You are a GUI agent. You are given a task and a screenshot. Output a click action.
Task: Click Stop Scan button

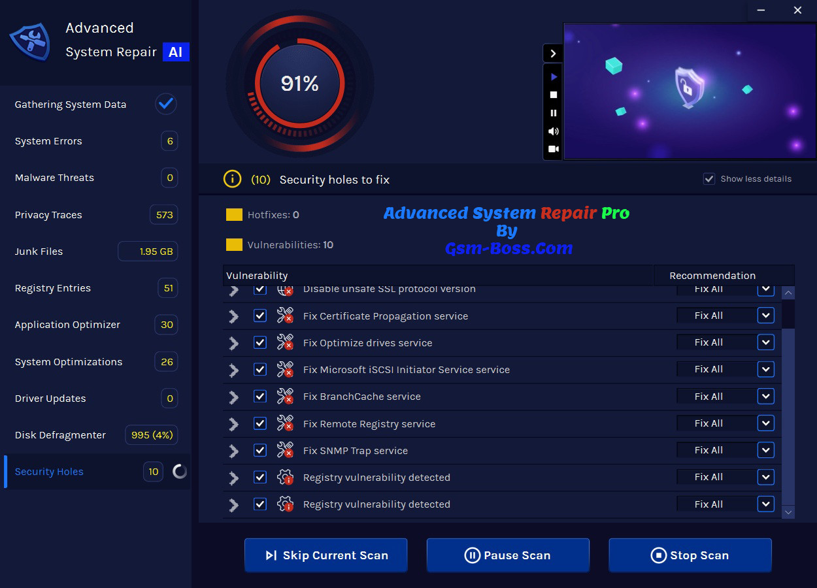click(x=690, y=555)
